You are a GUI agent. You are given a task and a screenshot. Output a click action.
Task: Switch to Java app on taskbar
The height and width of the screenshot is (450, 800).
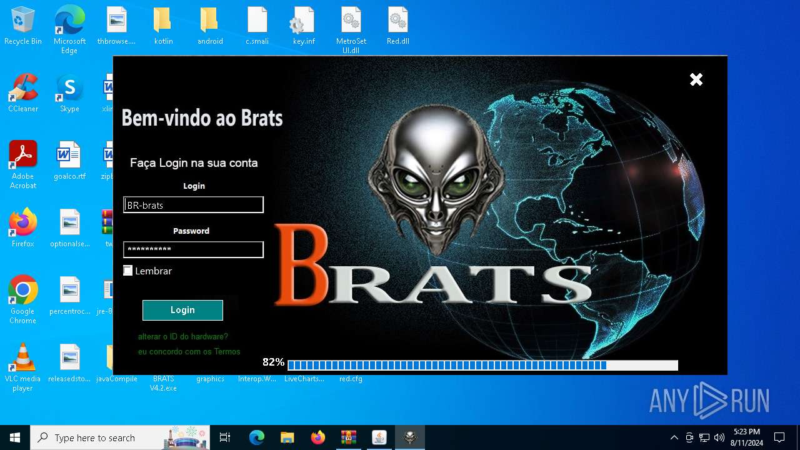click(379, 437)
